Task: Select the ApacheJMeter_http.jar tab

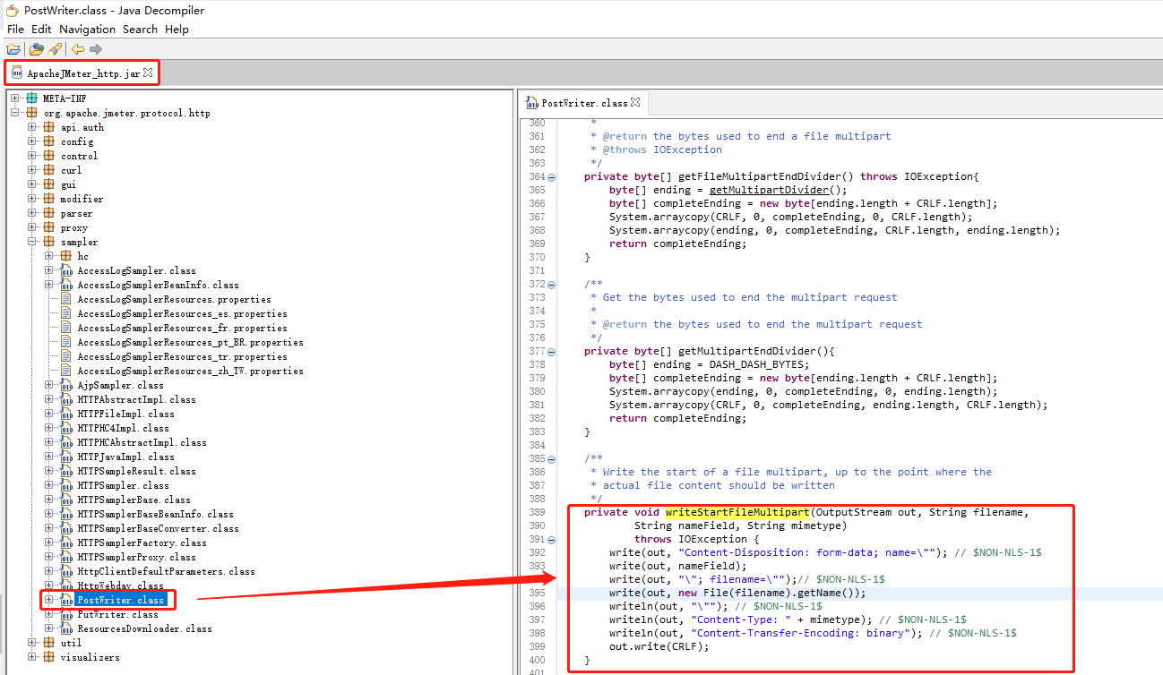Action: (x=82, y=73)
